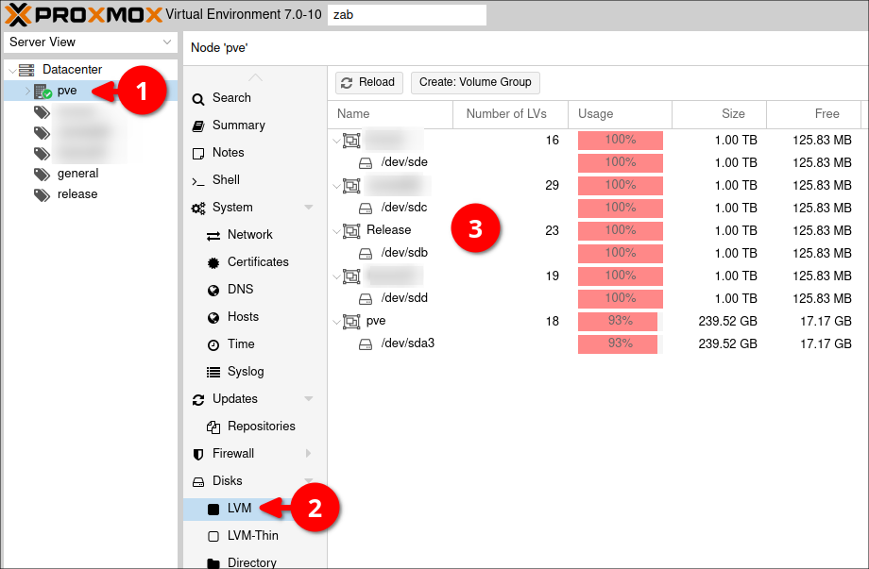Collapse the Updates menu section
The image size is (869, 569).
[x=309, y=399]
